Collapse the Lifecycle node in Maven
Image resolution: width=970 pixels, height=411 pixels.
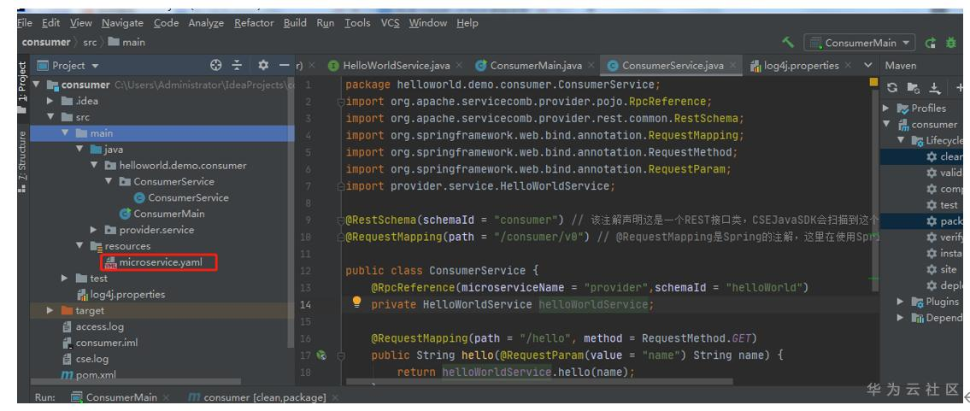[x=902, y=140]
